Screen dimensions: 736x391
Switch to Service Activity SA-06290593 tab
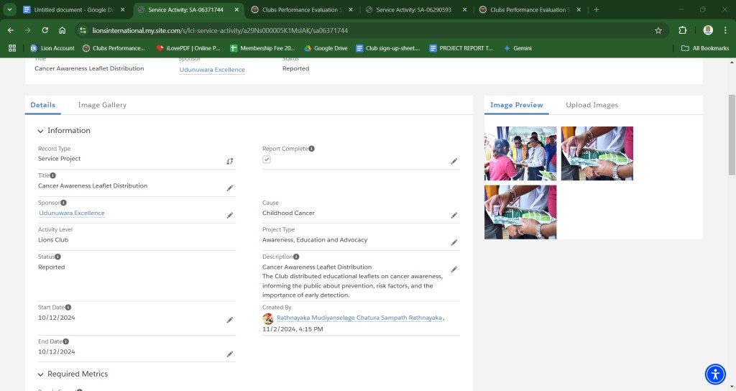pos(413,10)
